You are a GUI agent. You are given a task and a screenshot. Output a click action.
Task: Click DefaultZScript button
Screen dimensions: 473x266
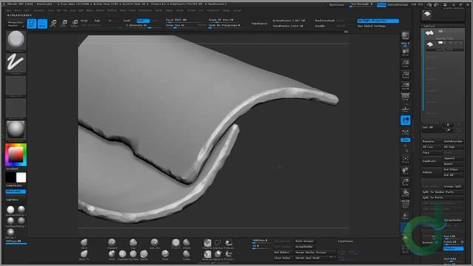[x=398, y=5]
